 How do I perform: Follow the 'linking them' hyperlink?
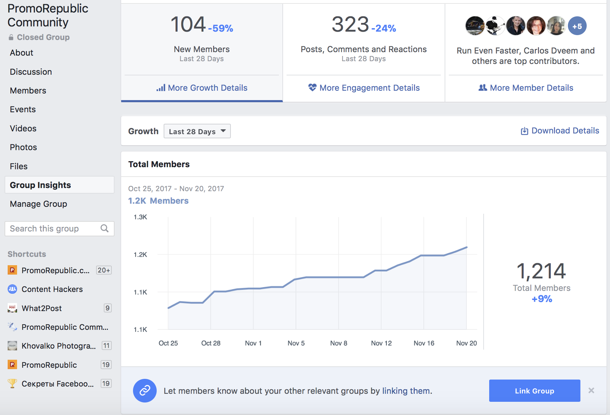pos(406,391)
